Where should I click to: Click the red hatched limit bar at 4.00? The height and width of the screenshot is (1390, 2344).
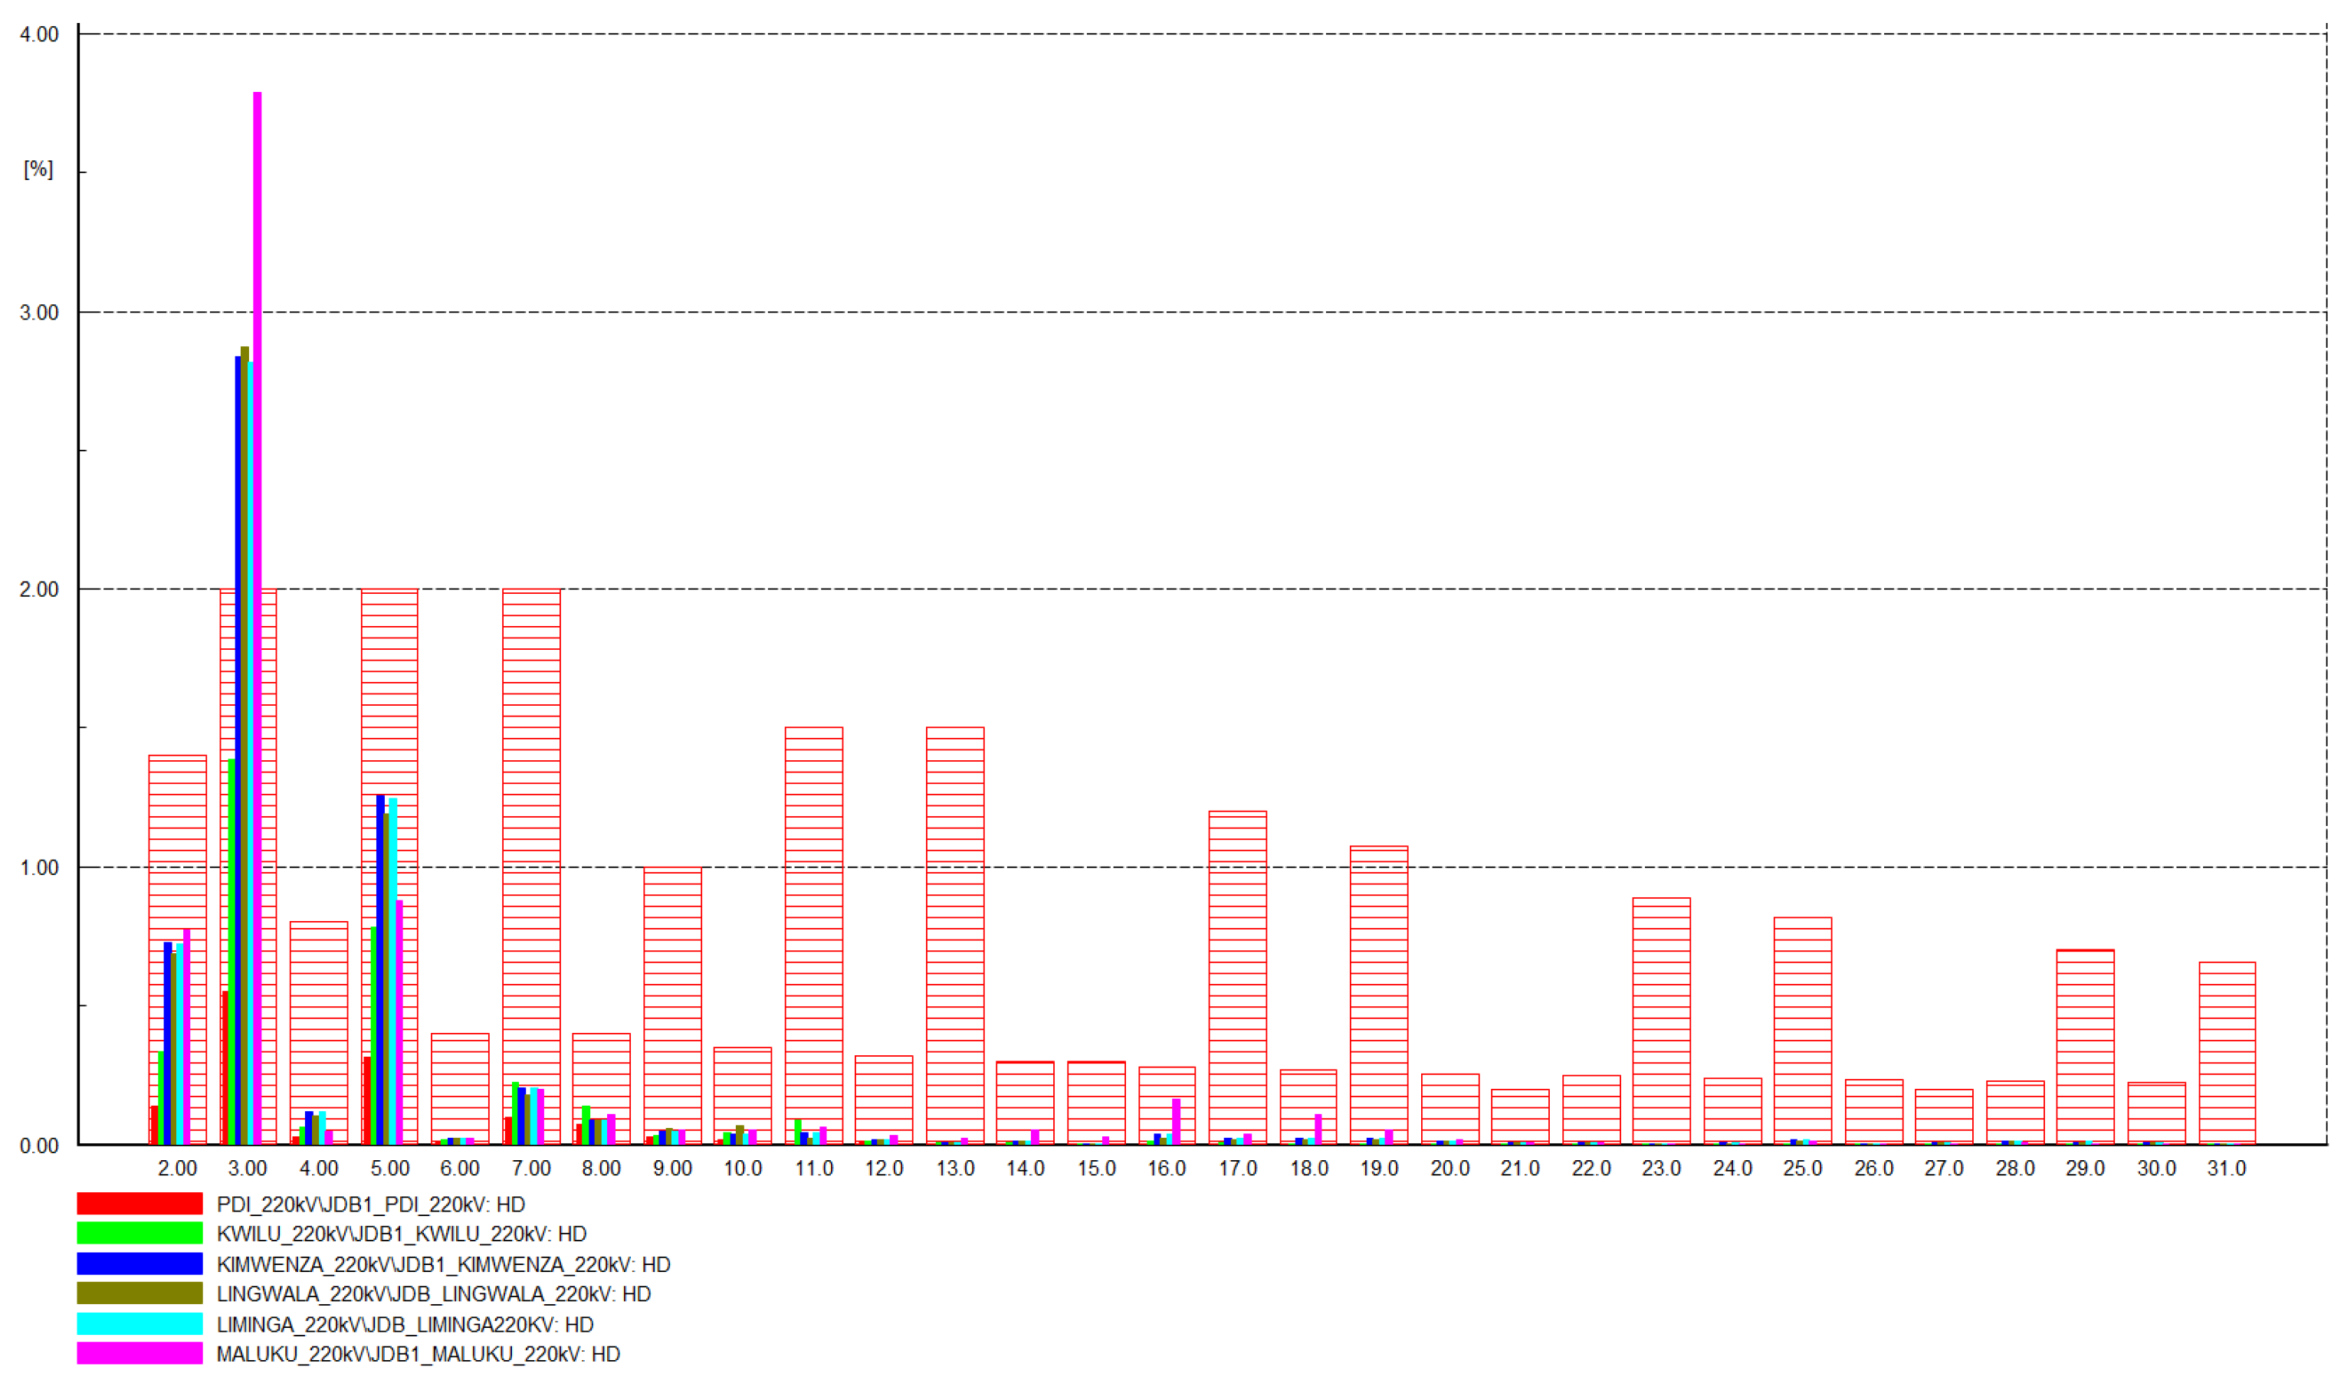pyautogui.click(x=319, y=1033)
